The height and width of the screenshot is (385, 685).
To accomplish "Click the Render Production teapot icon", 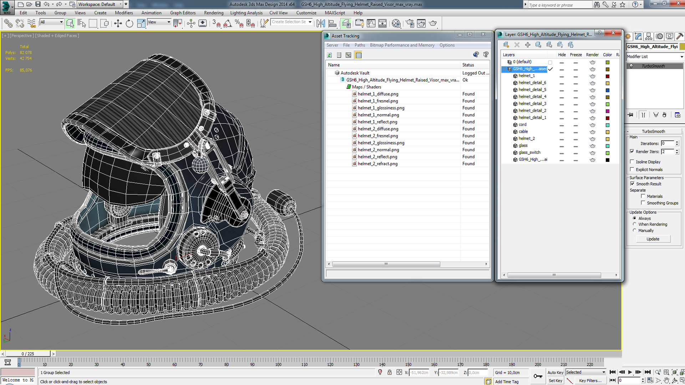I will click(x=433, y=24).
